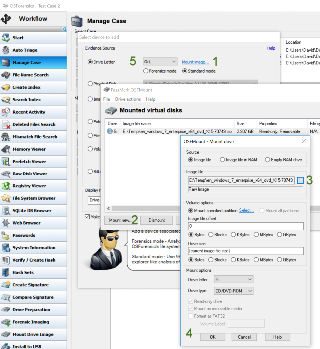Open Forensic Imaging module
The height and width of the screenshot is (349, 320).
pos(33,322)
